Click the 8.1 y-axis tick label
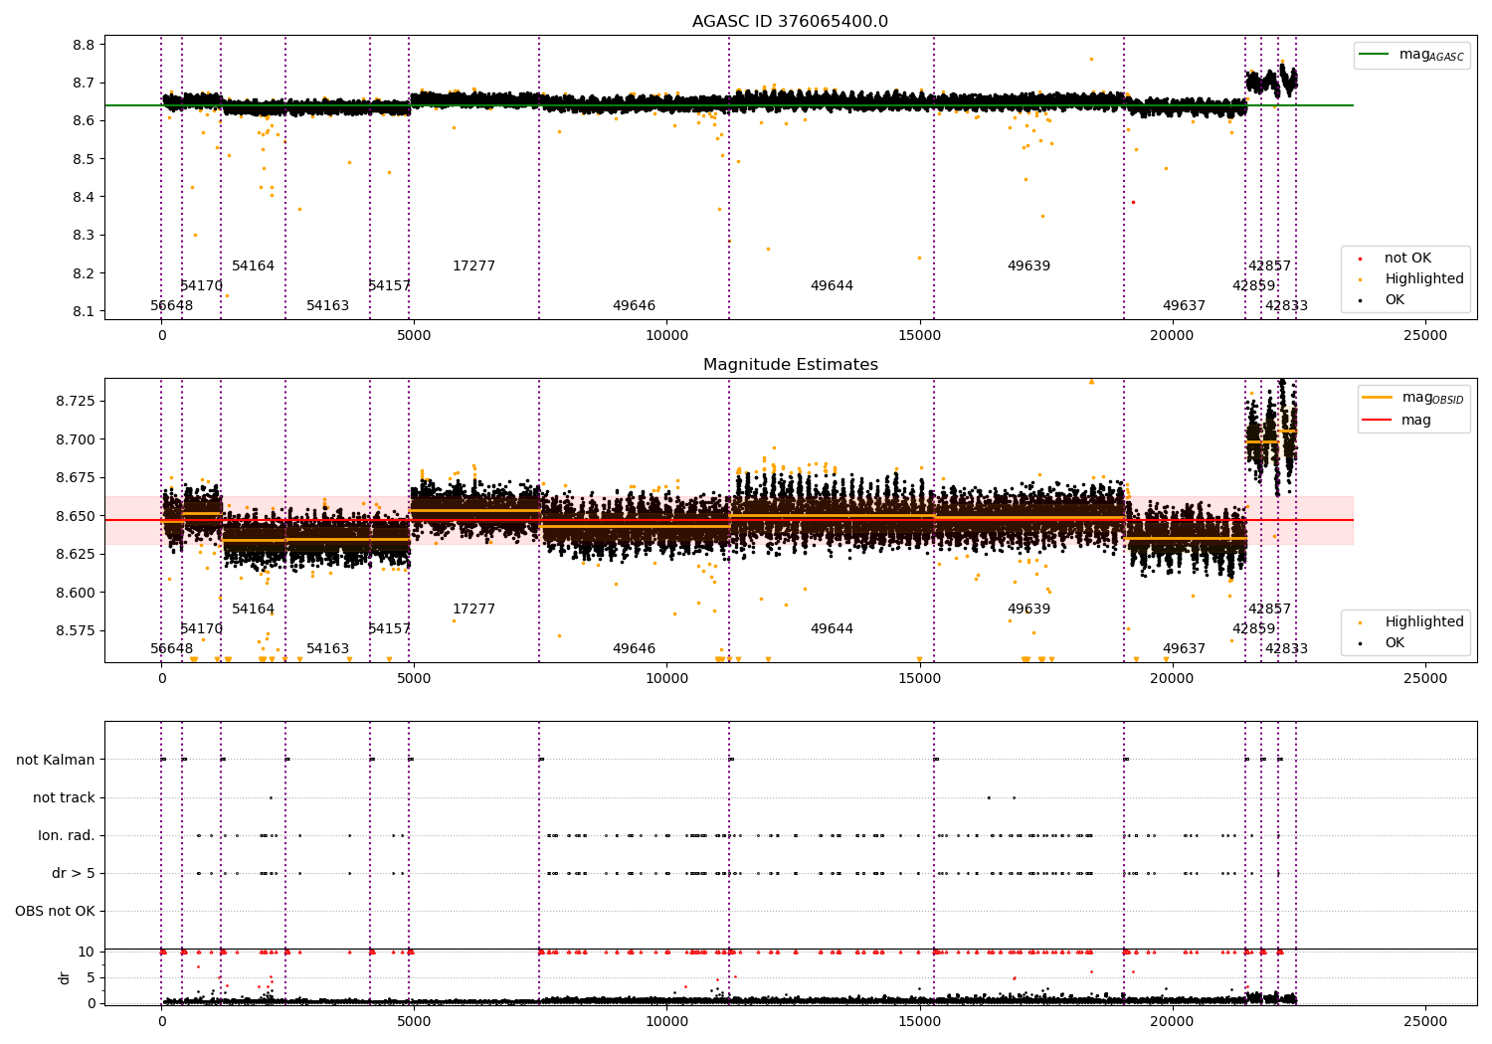Viewport: 1492px width, 1044px height. click(85, 311)
